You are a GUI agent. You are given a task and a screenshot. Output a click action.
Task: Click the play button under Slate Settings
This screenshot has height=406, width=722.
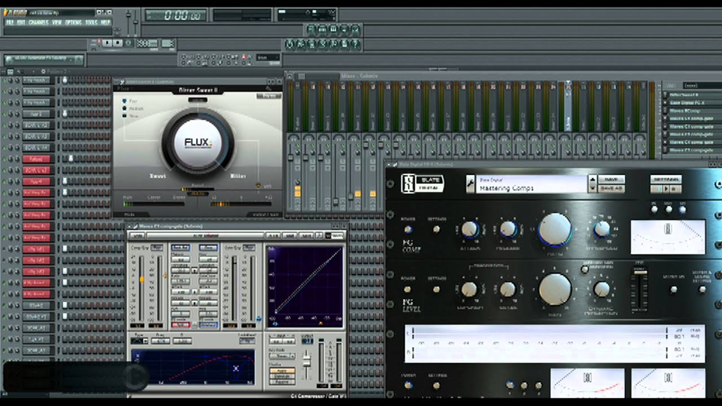point(666,189)
